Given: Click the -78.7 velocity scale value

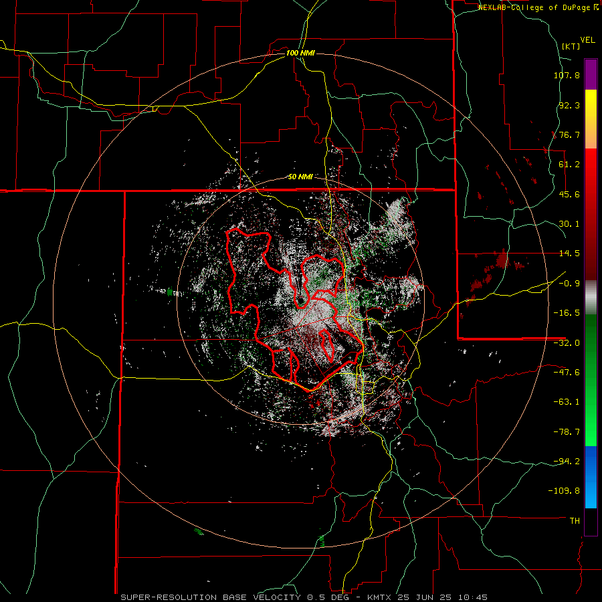Looking at the screenshot, I should pyautogui.click(x=567, y=432).
